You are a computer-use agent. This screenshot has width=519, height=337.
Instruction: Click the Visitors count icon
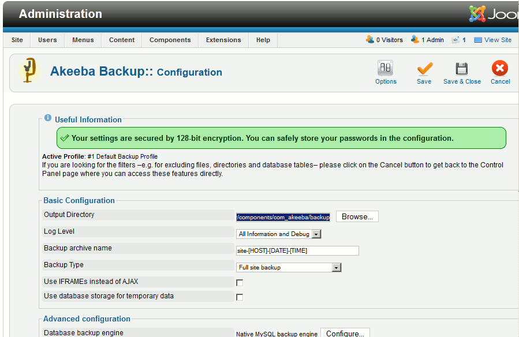(x=369, y=40)
